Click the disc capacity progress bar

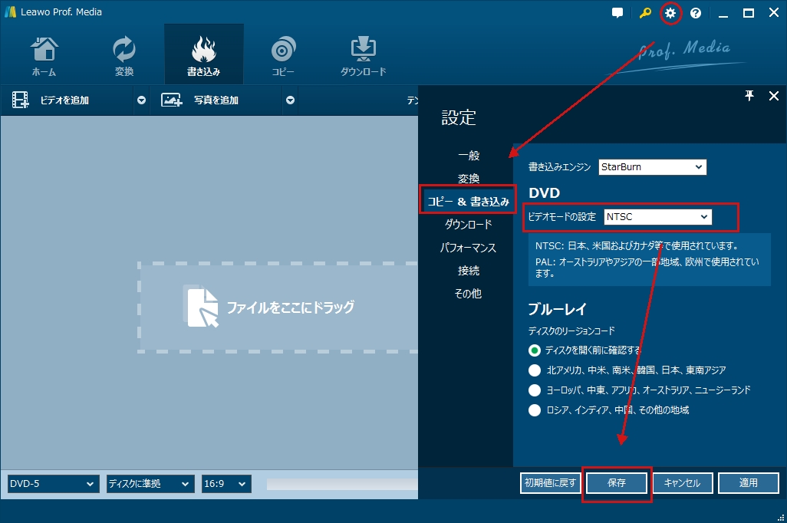tap(342, 484)
